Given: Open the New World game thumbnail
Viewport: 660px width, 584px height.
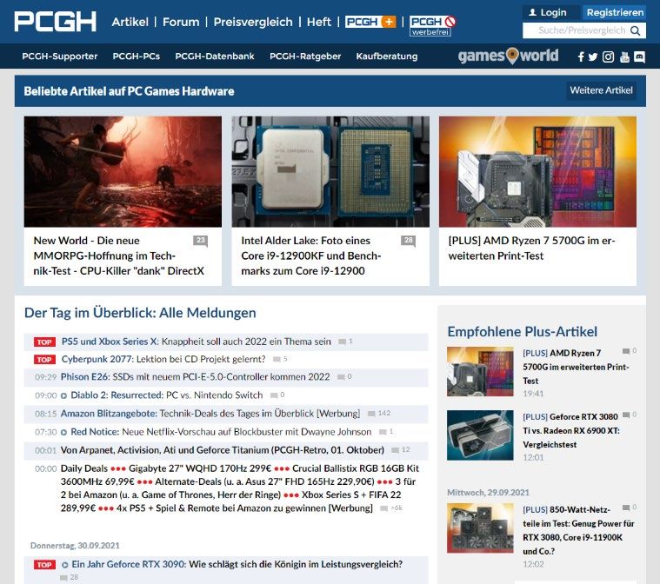Looking at the screenshot, I should click(123, 172).
